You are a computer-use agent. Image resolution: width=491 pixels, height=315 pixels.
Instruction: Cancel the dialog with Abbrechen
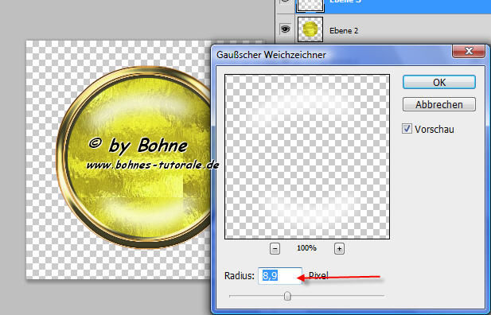point(439,104)
